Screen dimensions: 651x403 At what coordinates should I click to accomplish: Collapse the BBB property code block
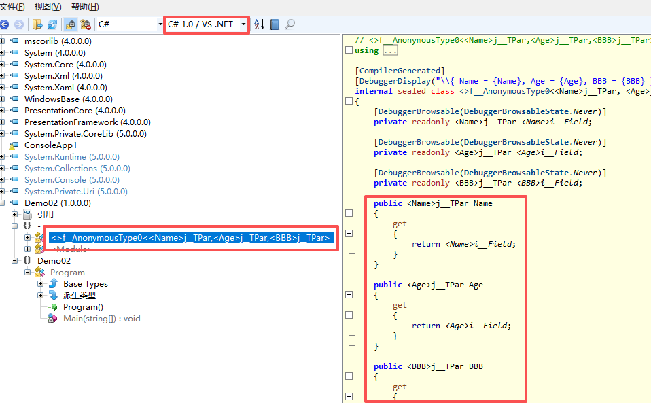(349, 376)
